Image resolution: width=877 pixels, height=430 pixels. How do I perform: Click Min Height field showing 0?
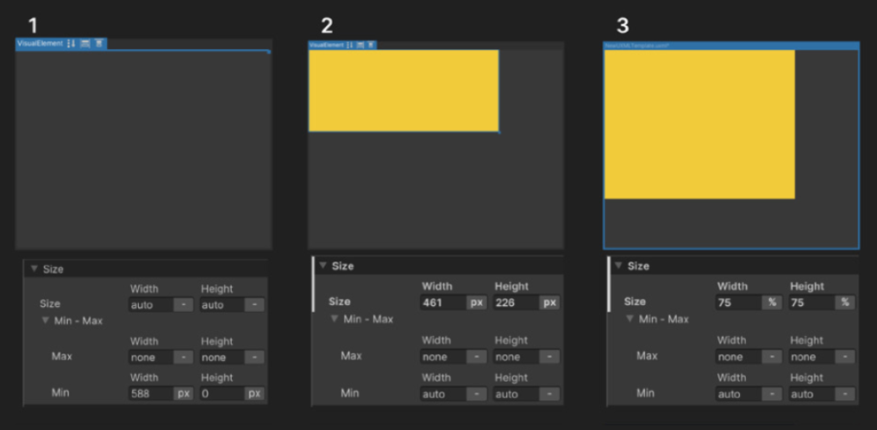point(222,393)
